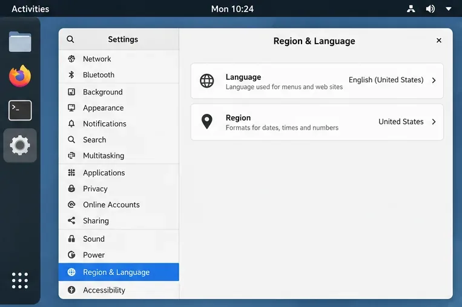The width and height of the screenshot is (462, 307).
Task: Click the Network globe icon in sidebar
Action: [x=71, y=59]
